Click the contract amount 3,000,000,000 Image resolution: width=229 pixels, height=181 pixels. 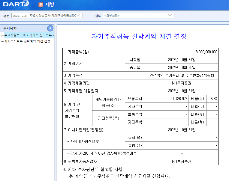[x=206, y=52]
